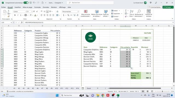Screen dimensions: 175x98
Task: Click the currency format dollar icon
Action: (x=64, y=15)
